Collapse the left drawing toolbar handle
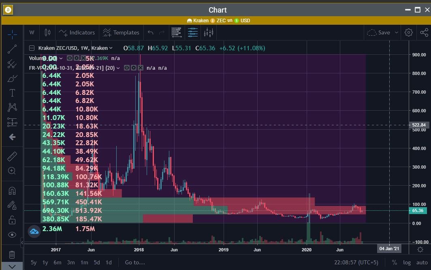431x270 pixels. 22,242
